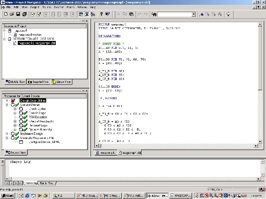Click the Windows Start button
266x199 pixels.
tap(7, 196)
